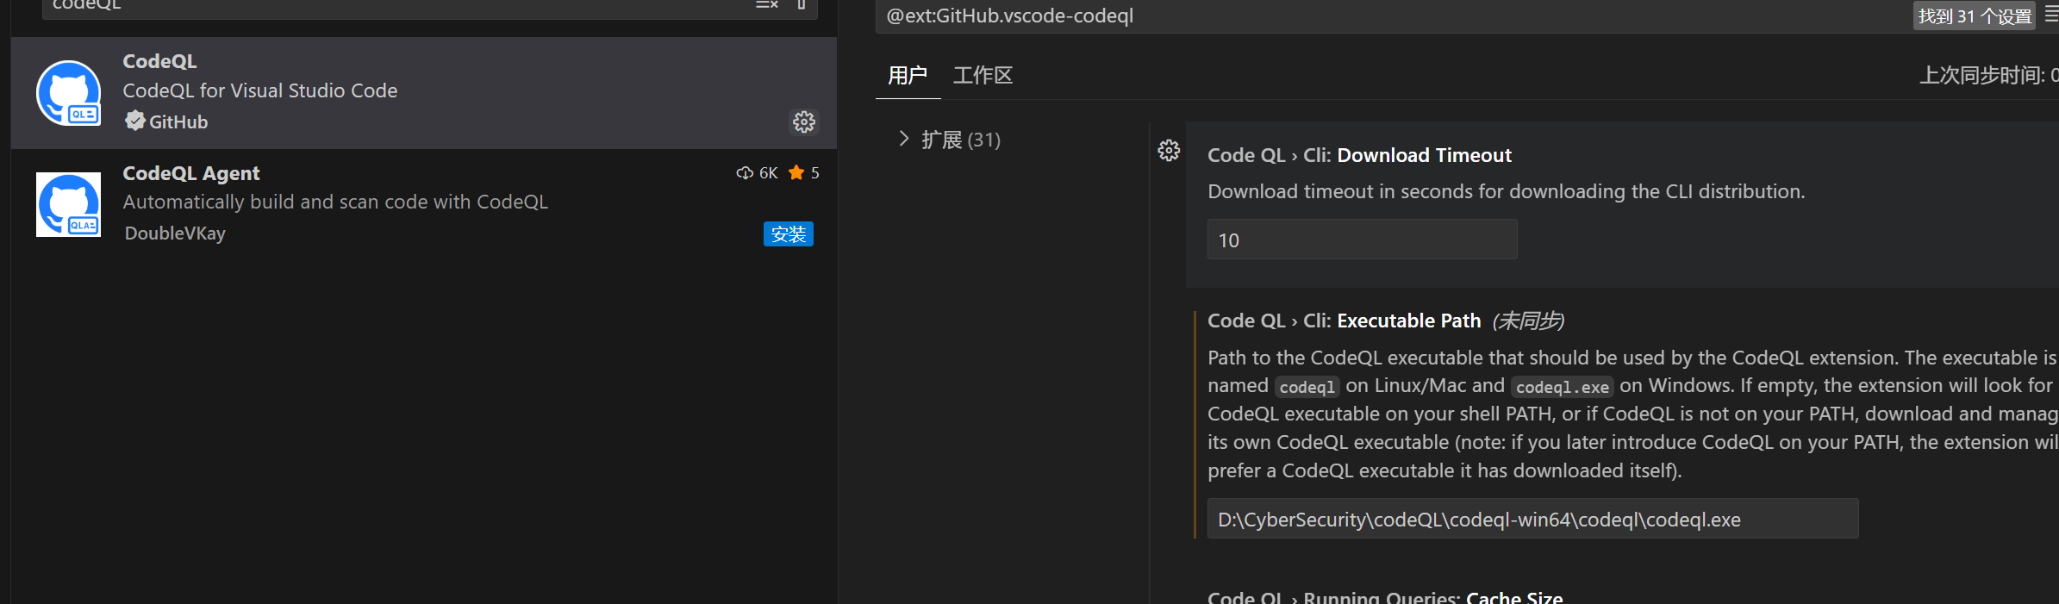Open Download Timeout setting gear menu

click(x=1169, y=152)
